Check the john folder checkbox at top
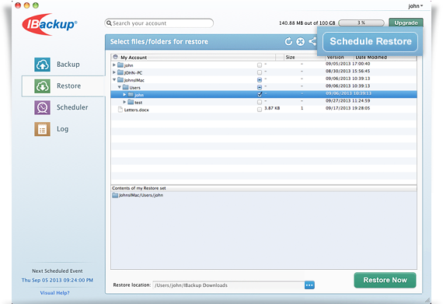 tap(260, 65)
